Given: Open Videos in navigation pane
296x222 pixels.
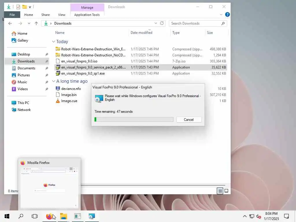Looking at the screenshot, I should (23, 89).
